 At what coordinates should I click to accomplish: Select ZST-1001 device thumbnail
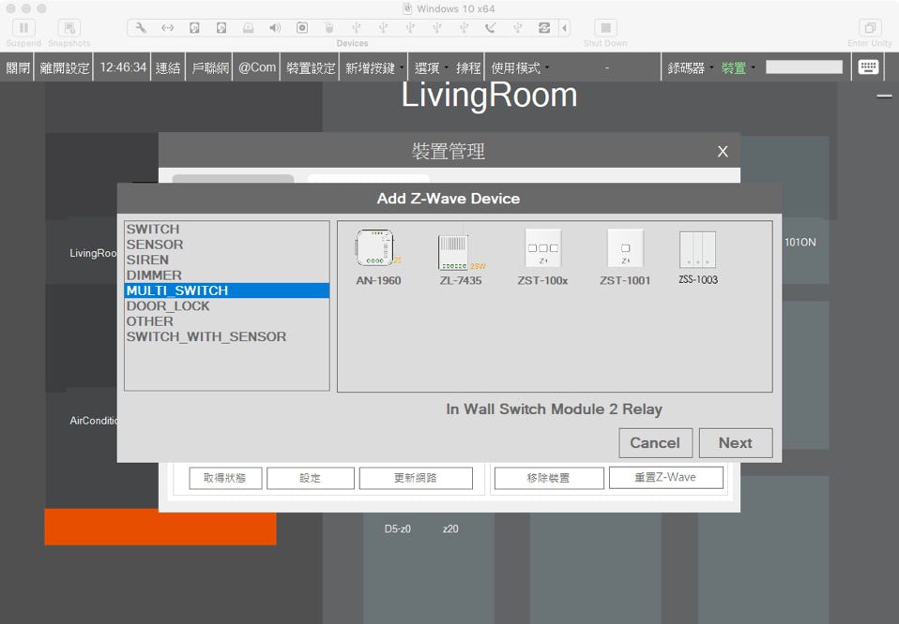[x=625, y=258]
